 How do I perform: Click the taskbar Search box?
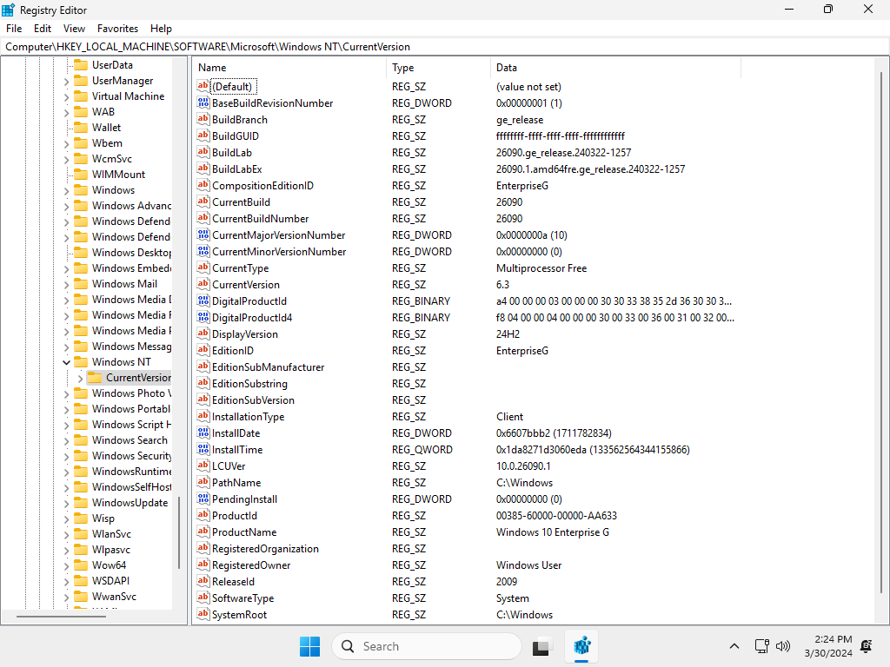point(427,646)
